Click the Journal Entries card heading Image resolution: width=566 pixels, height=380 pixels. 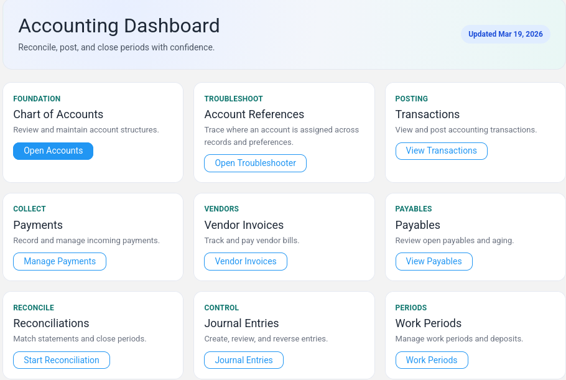click(x=241, y=323)
